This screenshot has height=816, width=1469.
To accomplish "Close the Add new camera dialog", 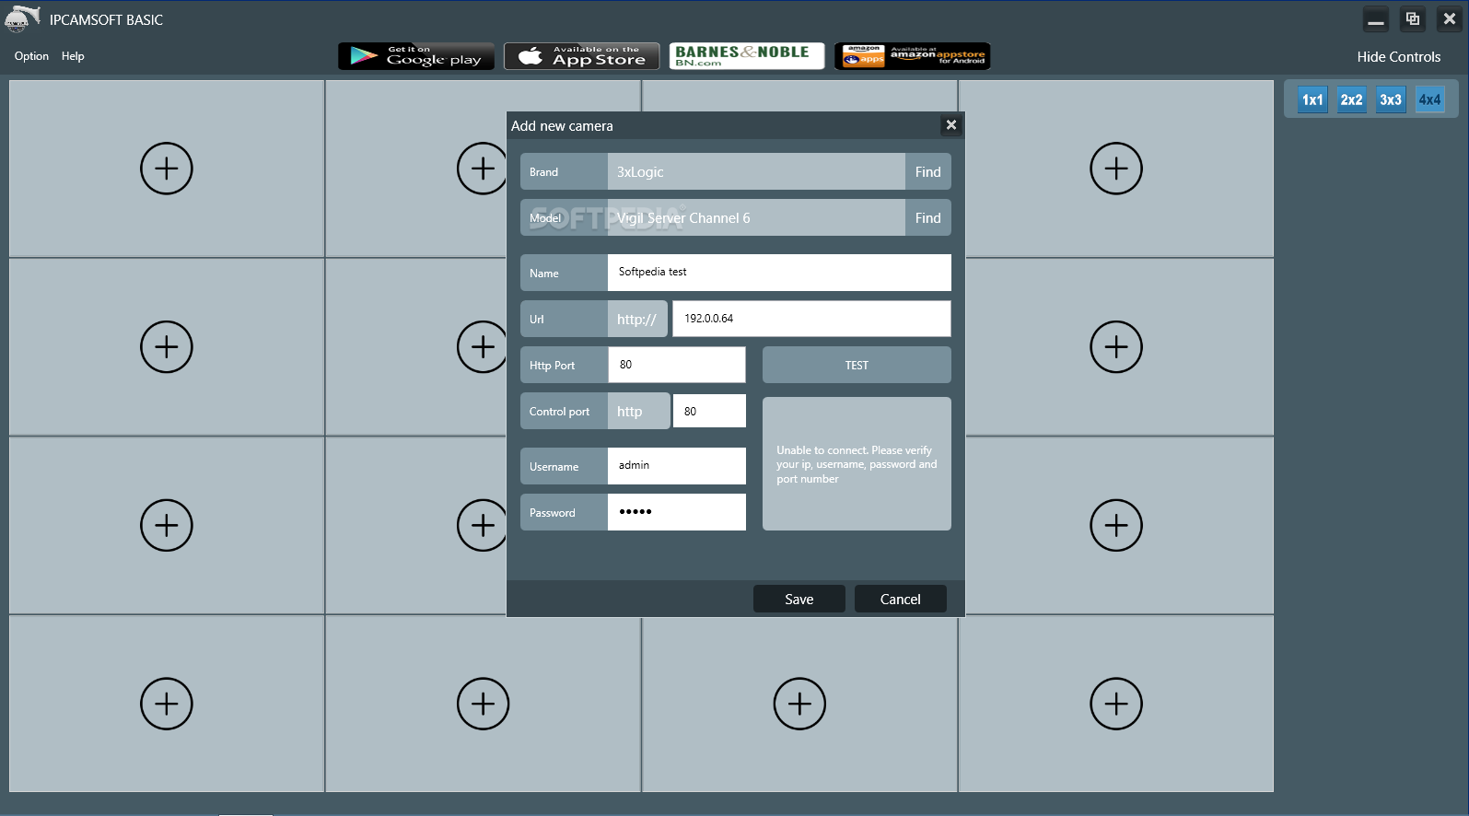I will click(951, 125).
